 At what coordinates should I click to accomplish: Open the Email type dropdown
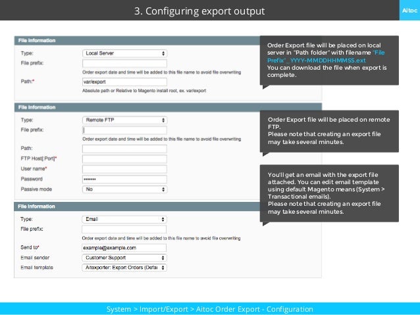tap(124, 219)
